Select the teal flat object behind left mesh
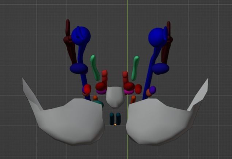Image resolution: width=232 pixels, height=159 pixels. point(98,102)
